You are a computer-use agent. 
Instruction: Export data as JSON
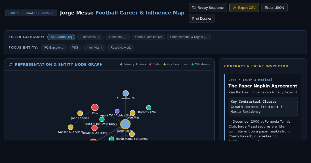point(274,8)
